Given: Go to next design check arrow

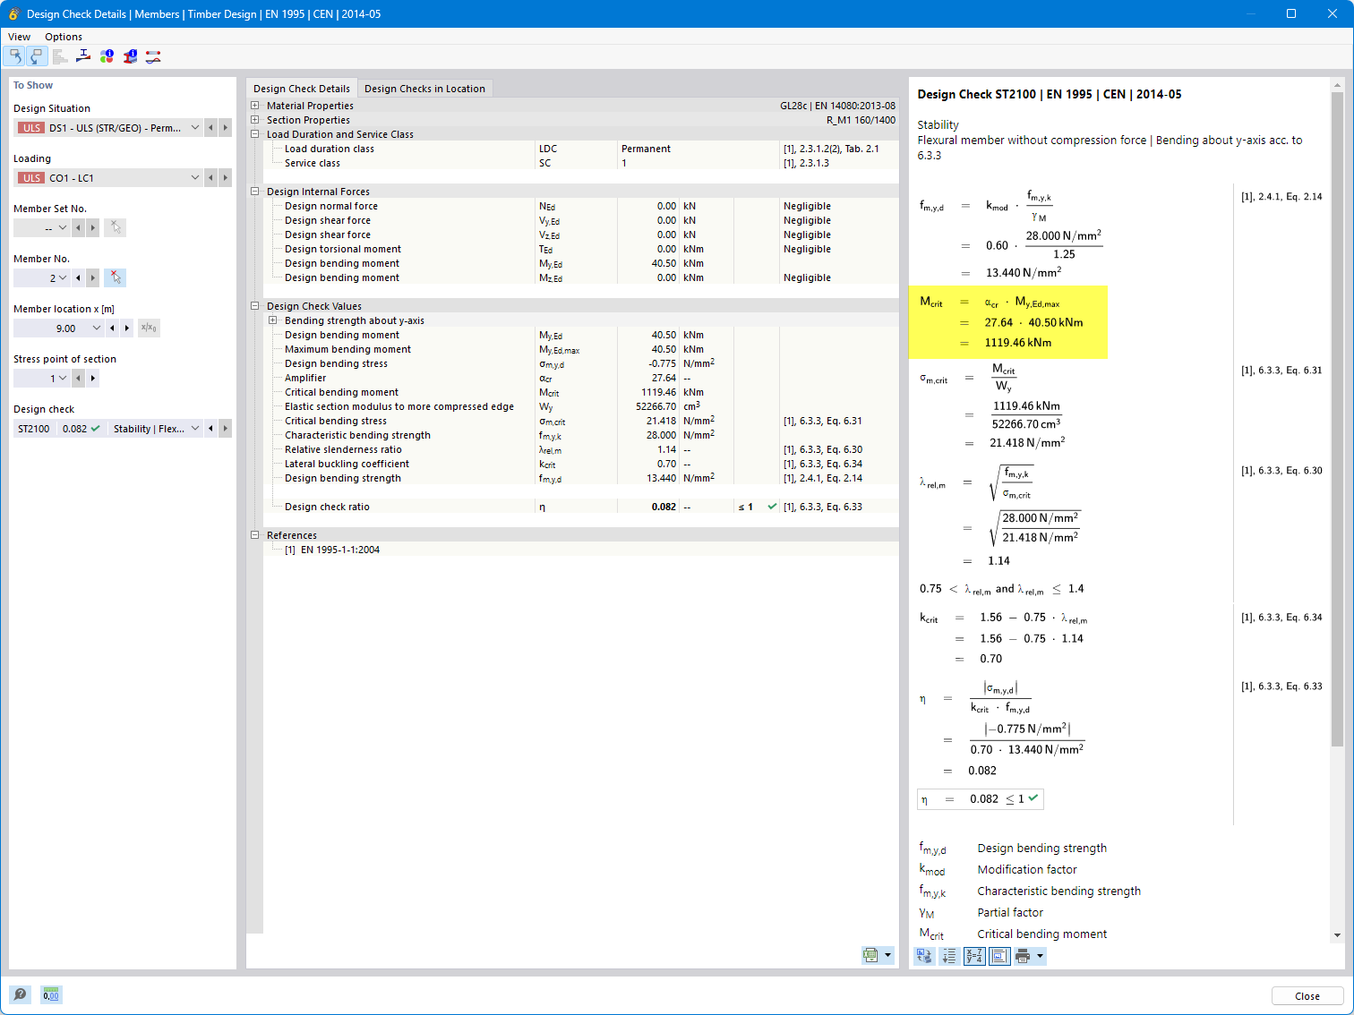Looking at the screenshot, I should (x=226, y=429).
